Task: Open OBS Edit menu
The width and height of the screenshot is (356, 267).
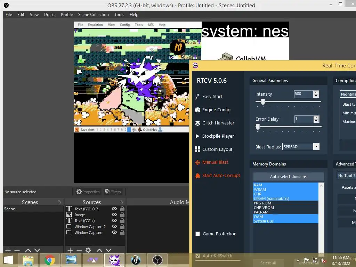Action: tap(21, 15)
